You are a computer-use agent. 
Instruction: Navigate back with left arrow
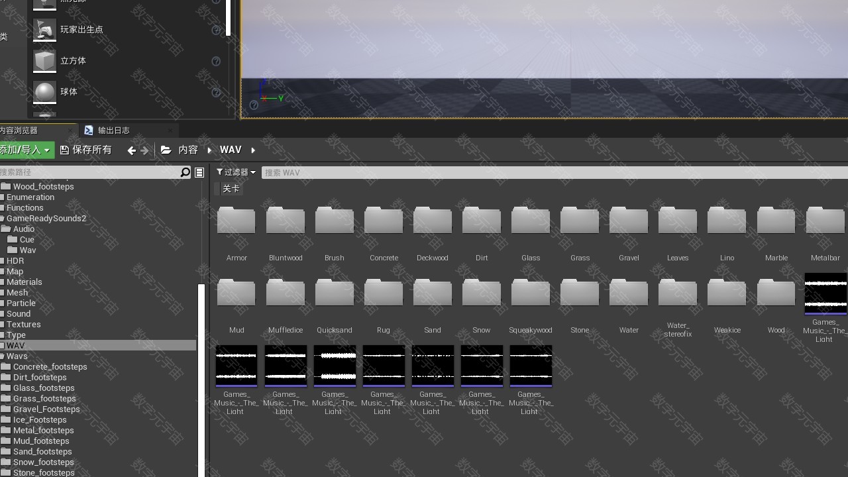131,150
